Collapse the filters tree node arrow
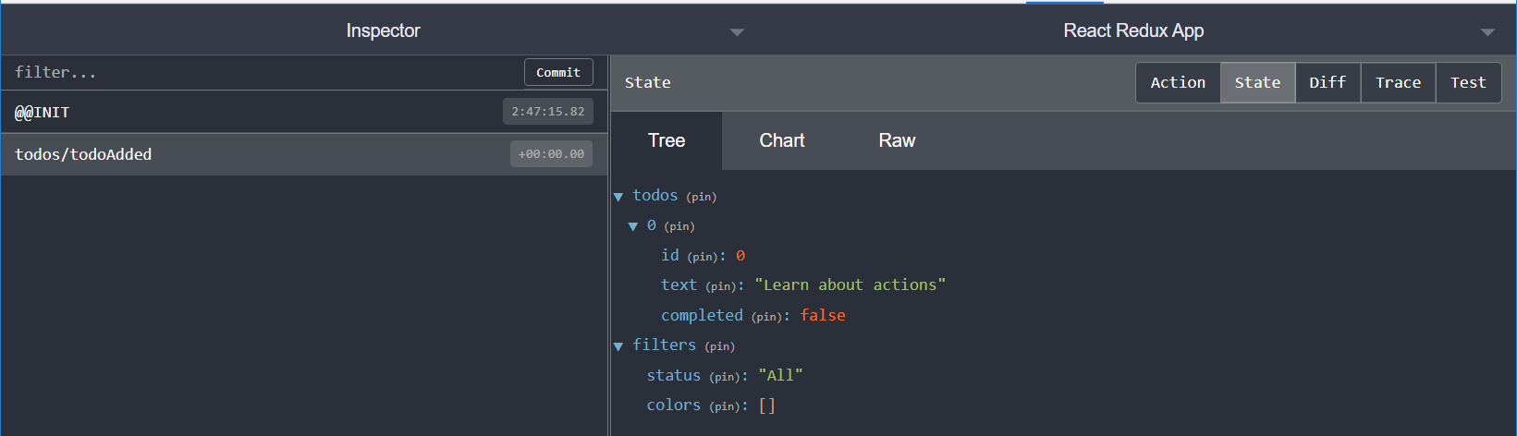The height and width of the screenshot is (436, 1517). point(618,346)
